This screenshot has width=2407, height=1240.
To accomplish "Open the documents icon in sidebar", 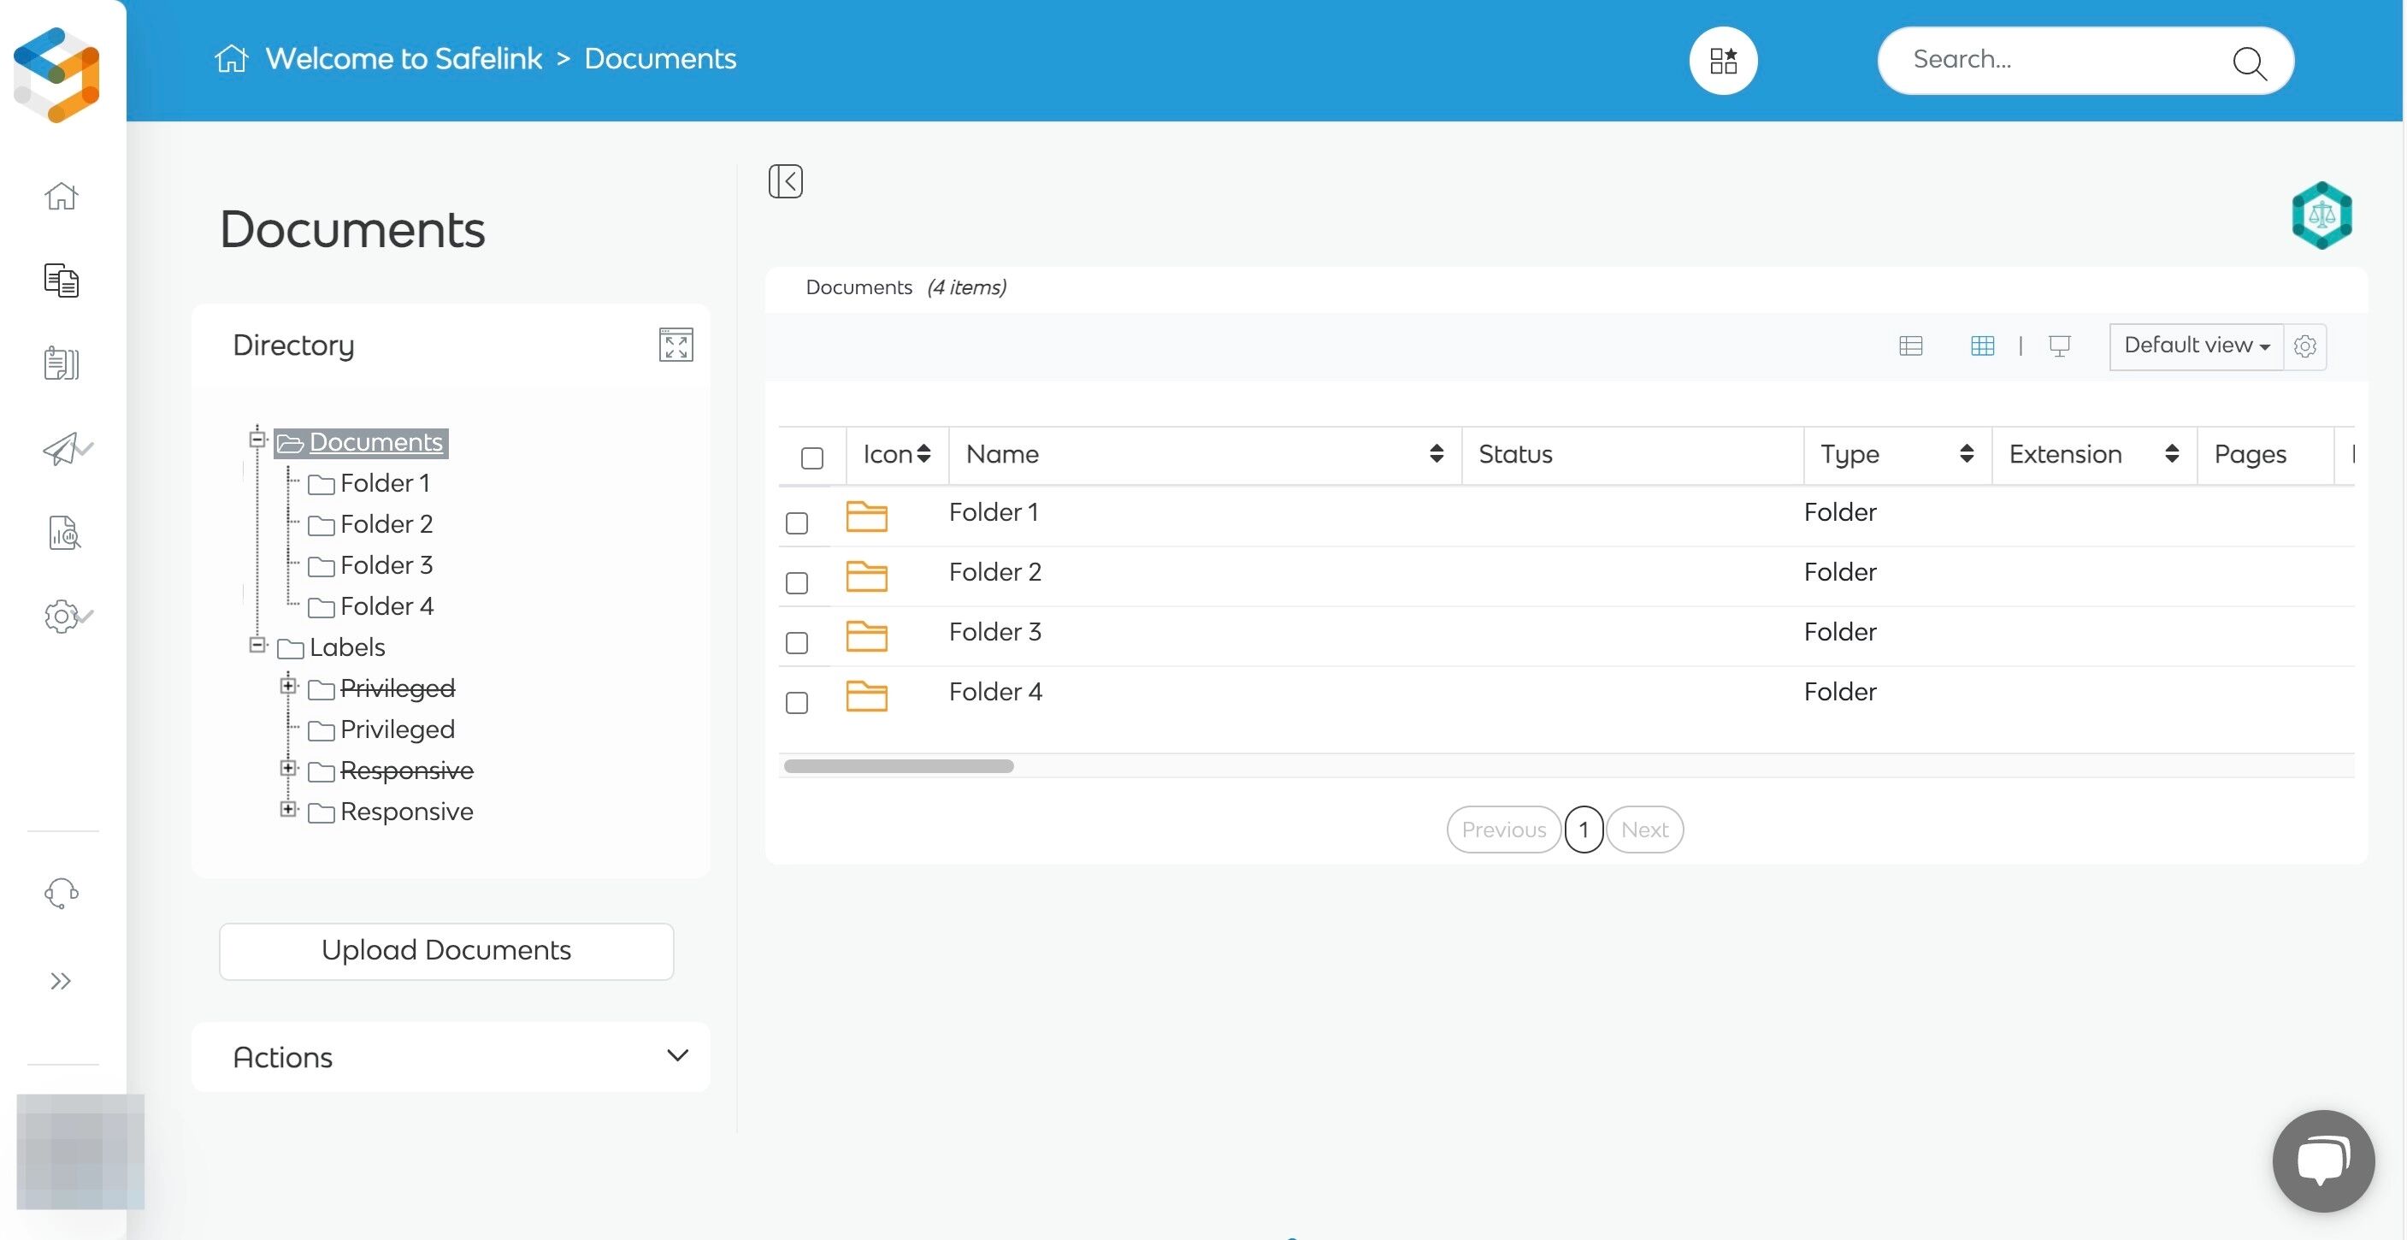I will (61, 280).
